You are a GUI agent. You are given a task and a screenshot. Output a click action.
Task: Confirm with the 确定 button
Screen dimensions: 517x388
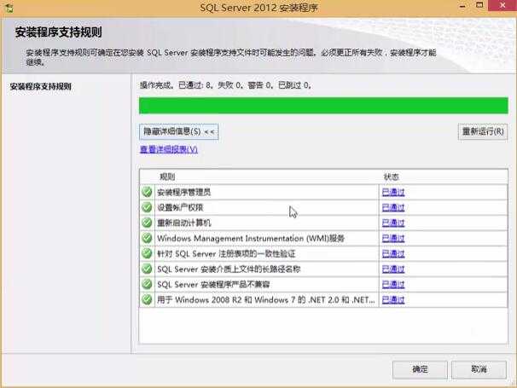420,369
